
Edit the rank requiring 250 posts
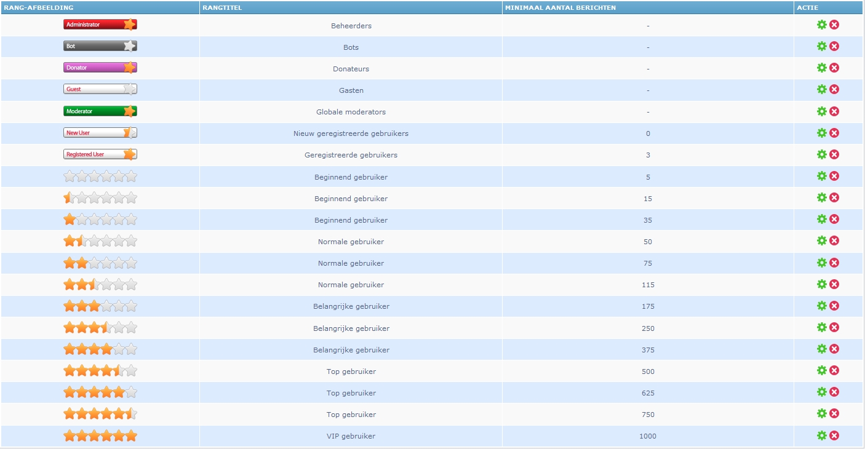click(821, 327)
